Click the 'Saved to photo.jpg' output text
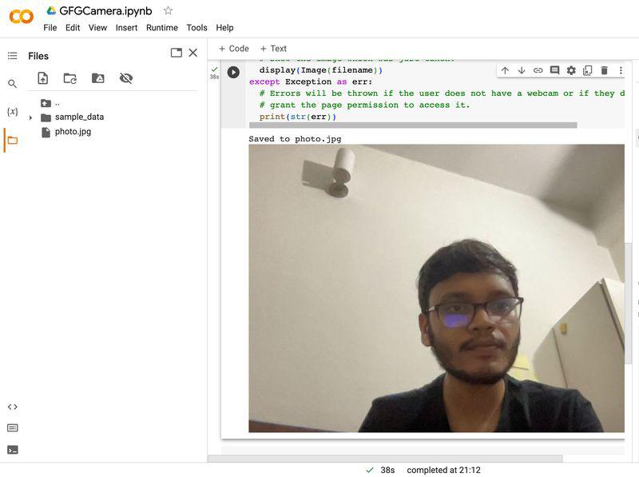The height and width of the screenshot is (477, 639). 295,139
